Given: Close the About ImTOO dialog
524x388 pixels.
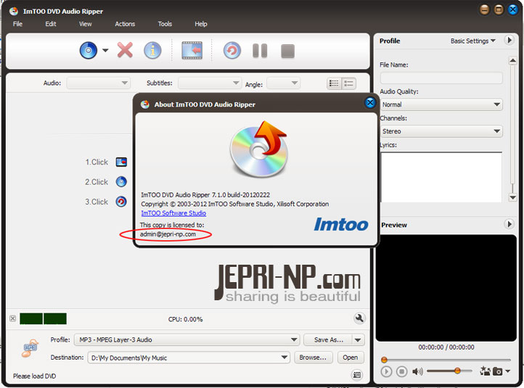Looking at the screenshot, I should 369,103.
